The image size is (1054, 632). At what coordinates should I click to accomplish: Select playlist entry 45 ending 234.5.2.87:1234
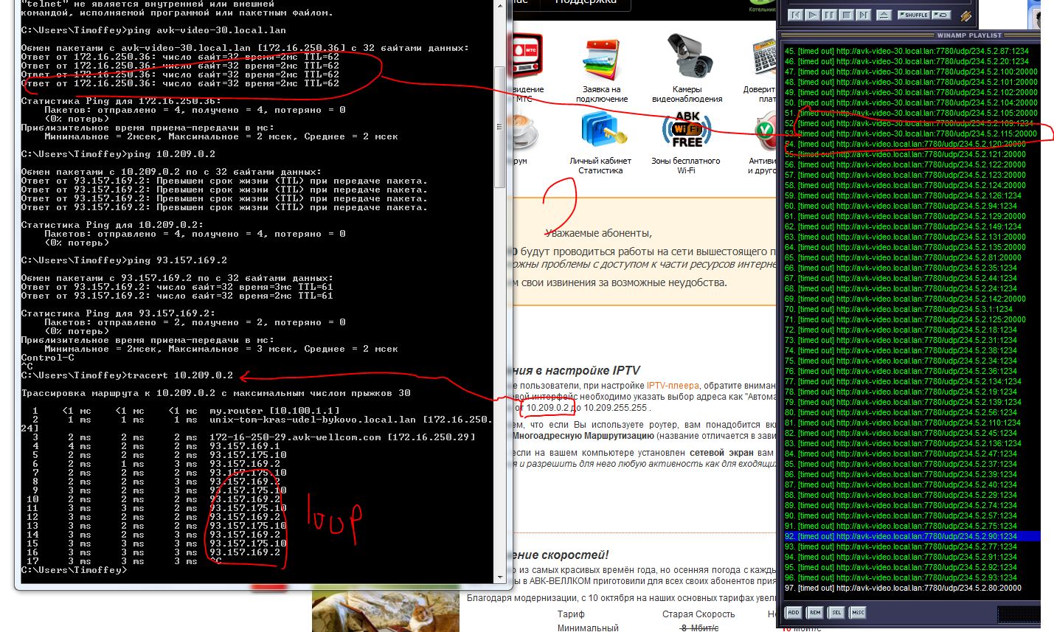tap(912, 51)
